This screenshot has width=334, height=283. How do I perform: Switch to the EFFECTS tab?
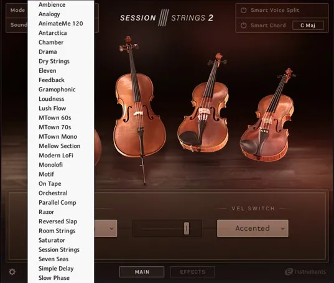(193, 272)
